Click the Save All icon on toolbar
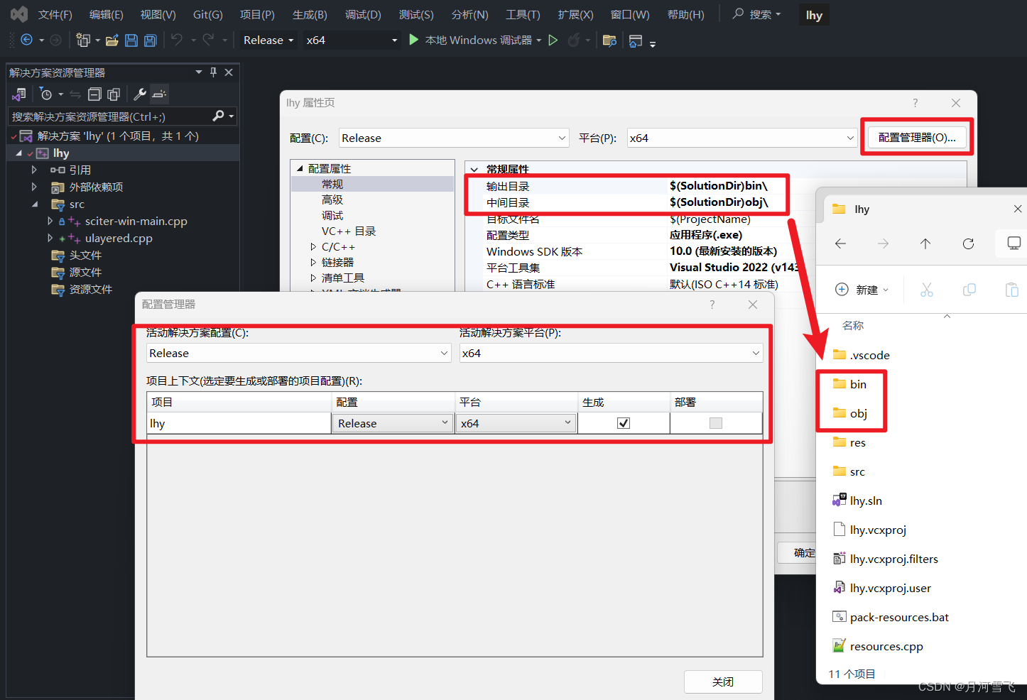1027x700 pixels. 151,40
